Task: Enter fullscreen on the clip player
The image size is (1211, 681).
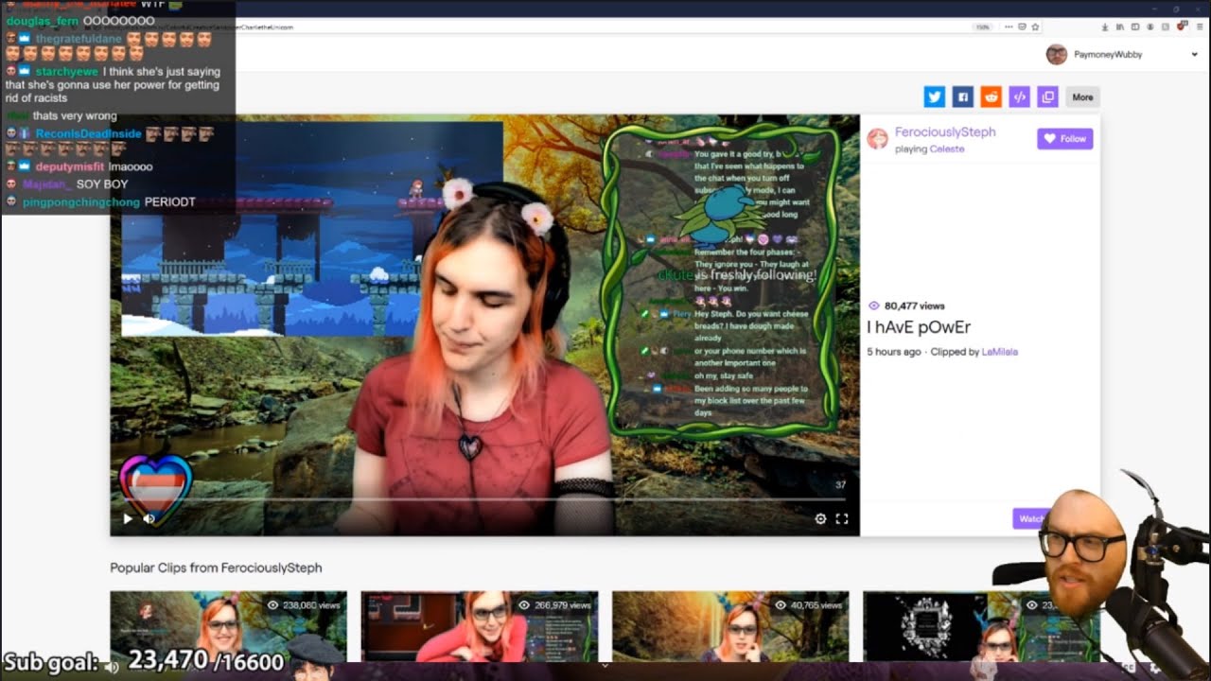Action: click(842, 518)
